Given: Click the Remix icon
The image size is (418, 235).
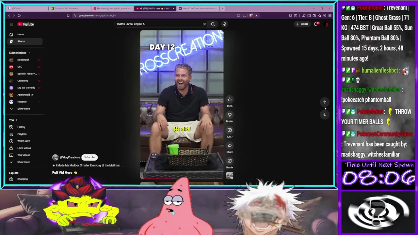Looking at the screenshot, I should coord(230,161).
